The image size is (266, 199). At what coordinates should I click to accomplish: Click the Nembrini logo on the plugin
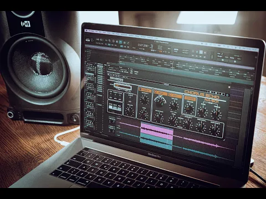coord(116,78)
